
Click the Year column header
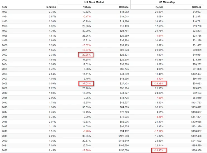coord(4,7)
